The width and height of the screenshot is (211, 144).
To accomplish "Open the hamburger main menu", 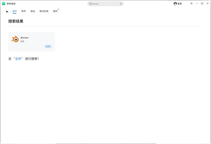I will click(x=192, y=3).
